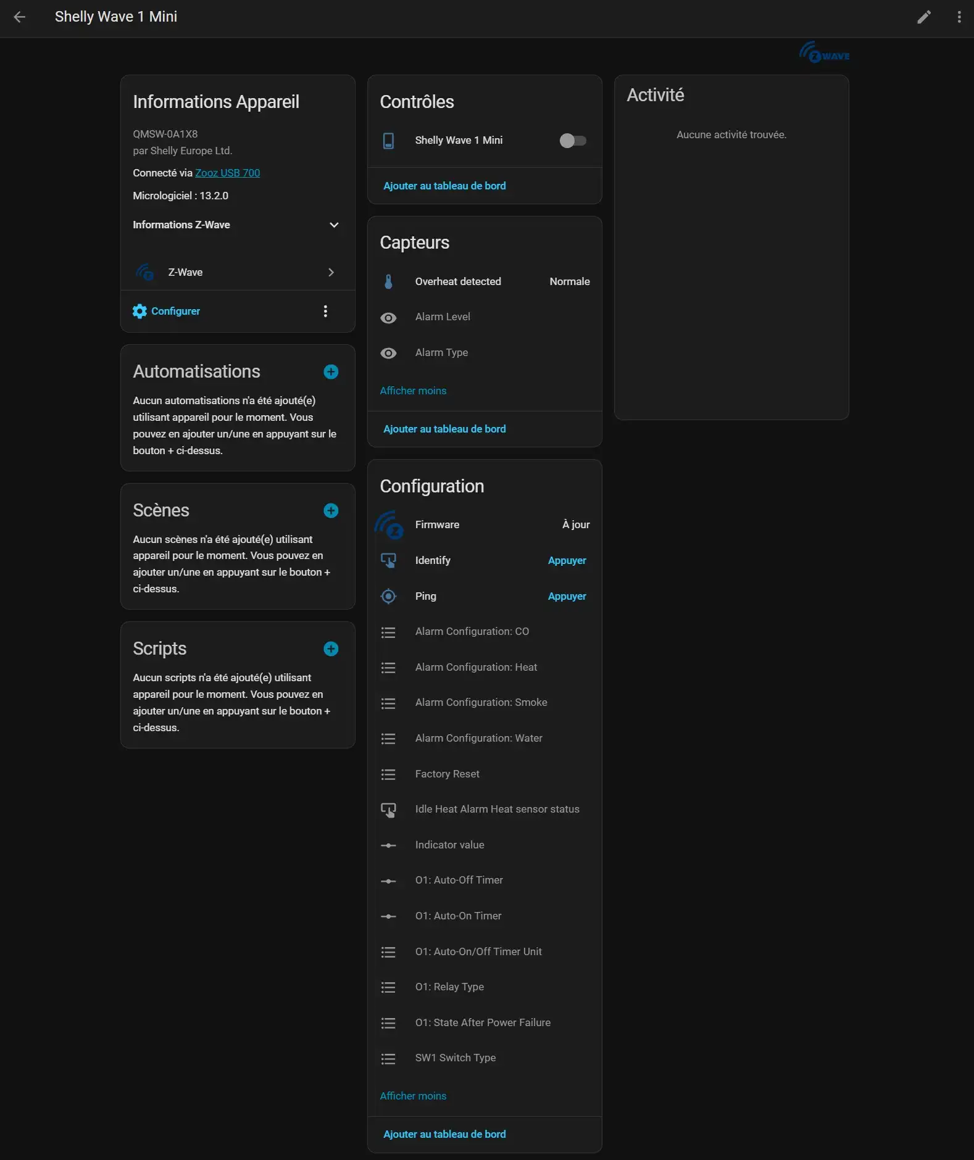
Task: Click Ajouter au tableau de bord under Contrôles
Action: (444, 186)
